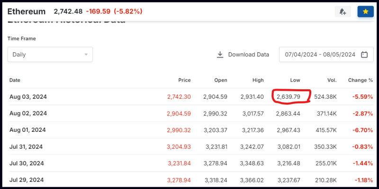
Task: Click the -6.70% change cell
Action: (x=362, y=130)
